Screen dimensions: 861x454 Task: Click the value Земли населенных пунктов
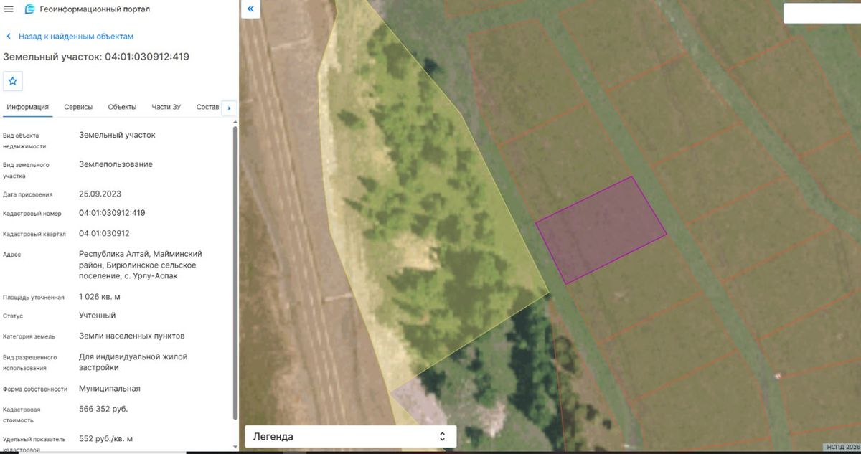pyautogui.click(x=131, y=336)
